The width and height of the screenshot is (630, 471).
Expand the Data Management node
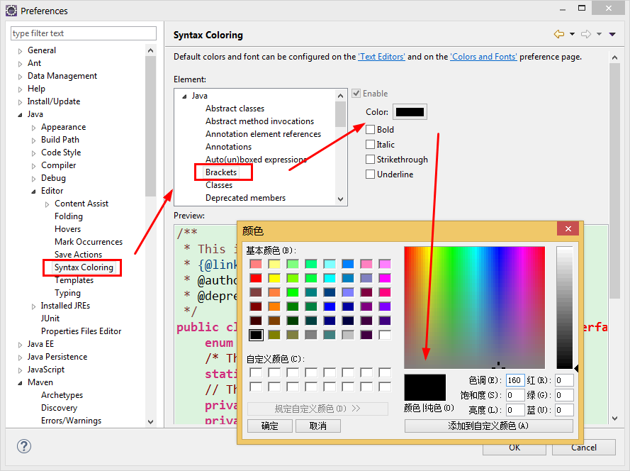coord(20,77)
